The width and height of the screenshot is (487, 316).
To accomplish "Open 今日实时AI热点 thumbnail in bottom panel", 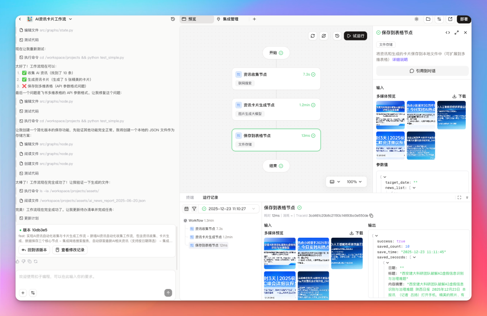I will coord(313,253).
